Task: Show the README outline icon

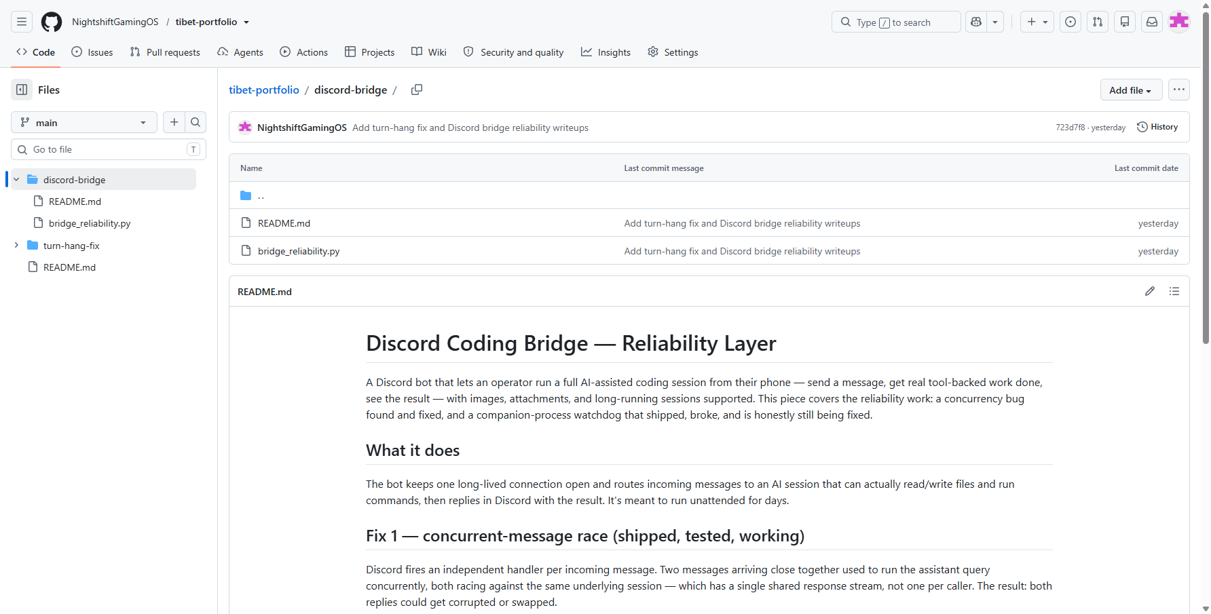Action: point(1174,291)
